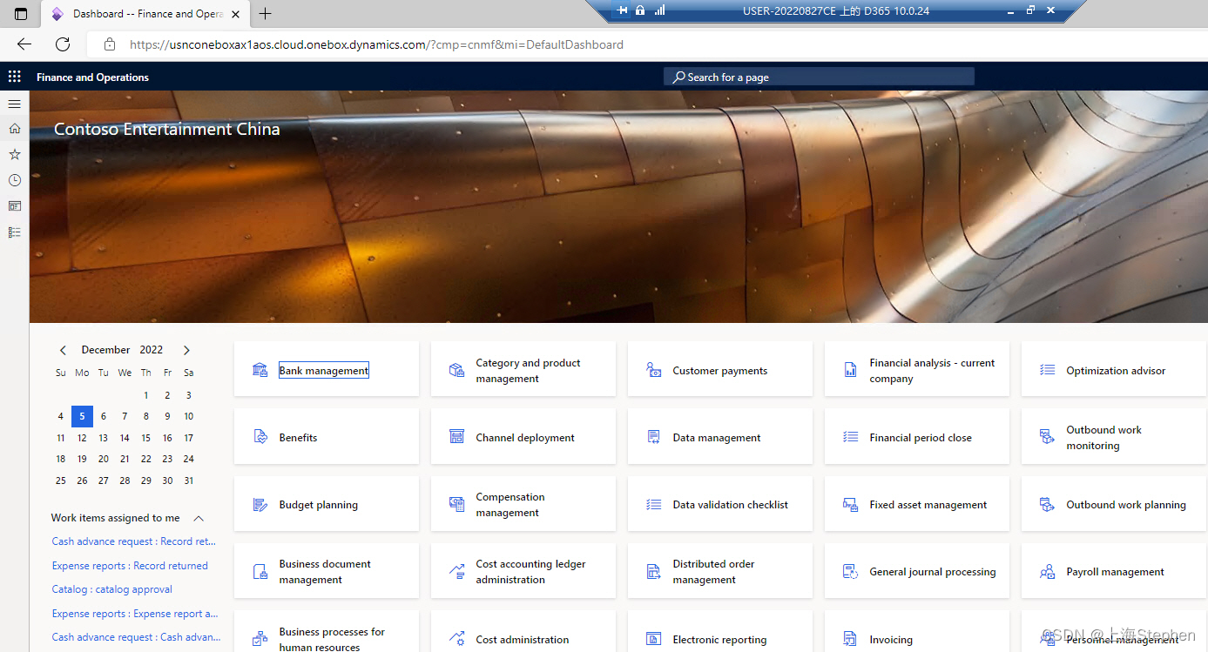Check remote connection signal strength icon

(x=659, y=10)
